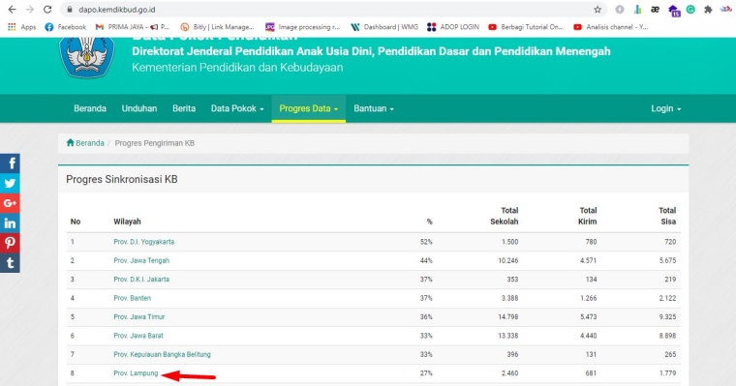The image size is (736, 386).
Task: Open Prov. Banten link
Action: pyautogui.click(x=133, y=298)
